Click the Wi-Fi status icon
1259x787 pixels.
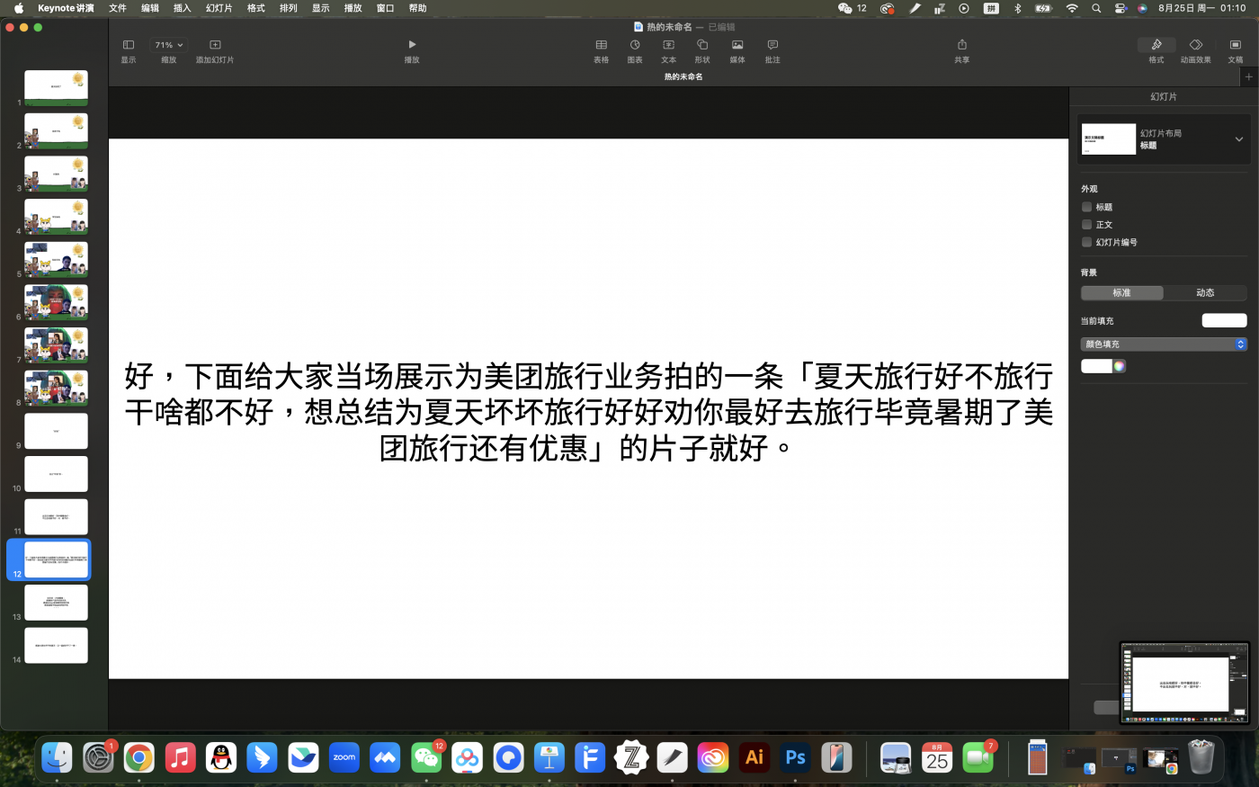pos(1072,8)
